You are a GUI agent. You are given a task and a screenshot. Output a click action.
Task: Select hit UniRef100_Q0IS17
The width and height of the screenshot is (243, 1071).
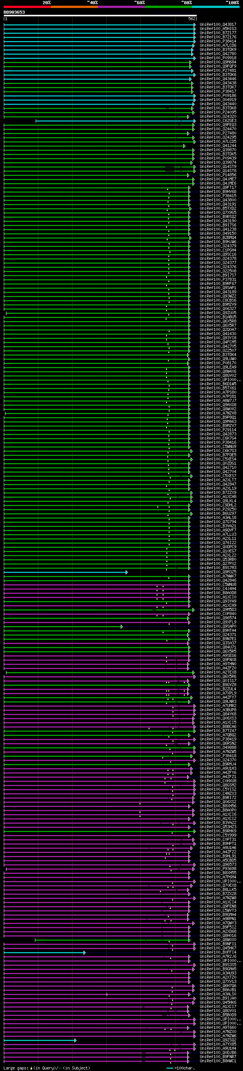click(218, 680)
